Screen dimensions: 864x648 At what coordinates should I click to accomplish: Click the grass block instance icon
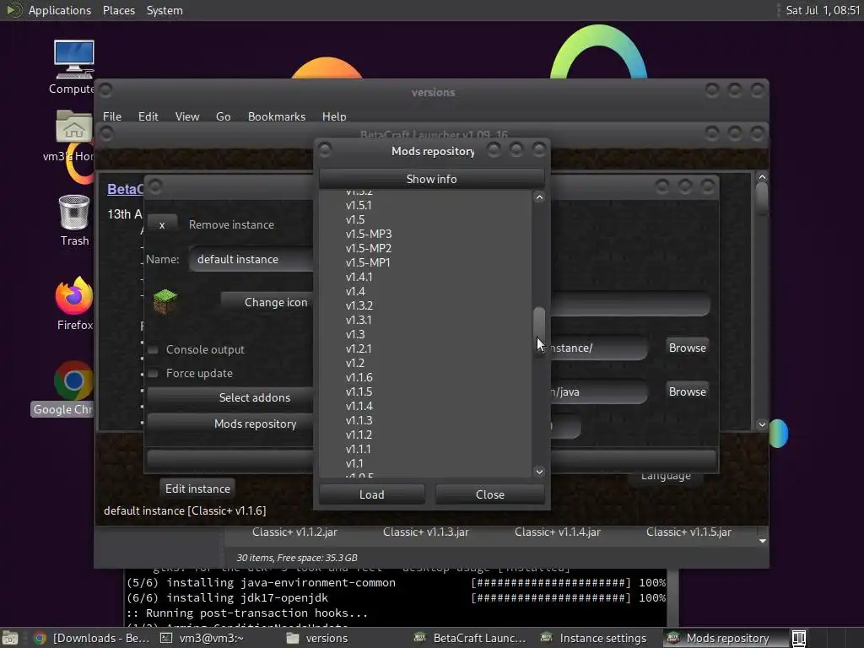tap(165, 301)
